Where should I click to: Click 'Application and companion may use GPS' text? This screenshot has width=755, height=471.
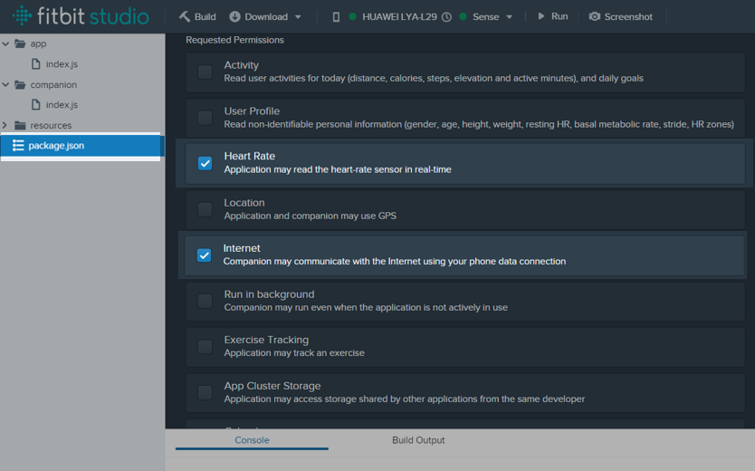pyautogui.click(x=311, y=216)
